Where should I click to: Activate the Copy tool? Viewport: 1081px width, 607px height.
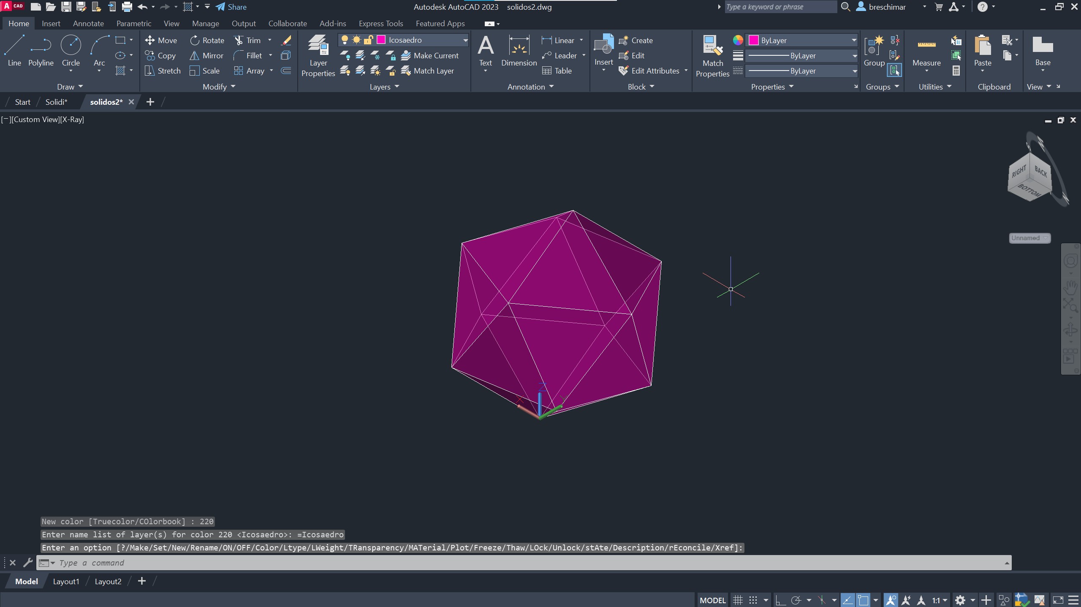[160, 55]
